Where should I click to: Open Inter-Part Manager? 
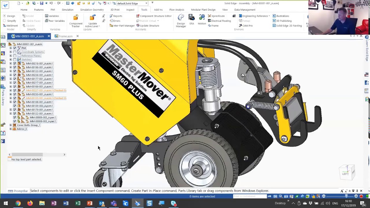pos(122,26)
